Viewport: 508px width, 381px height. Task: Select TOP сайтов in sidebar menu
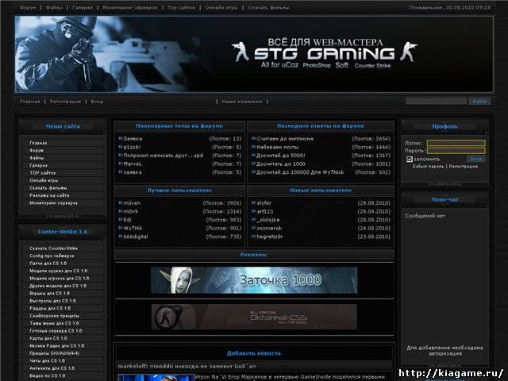tap(42, 173)
